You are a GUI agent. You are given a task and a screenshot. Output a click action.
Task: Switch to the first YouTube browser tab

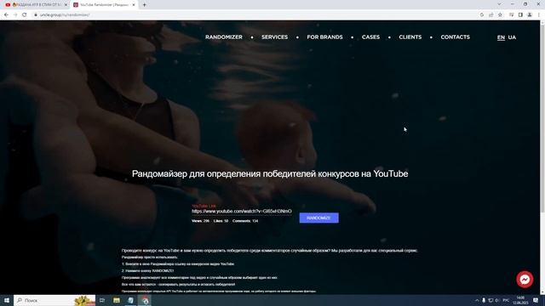(x=35, y=5)
